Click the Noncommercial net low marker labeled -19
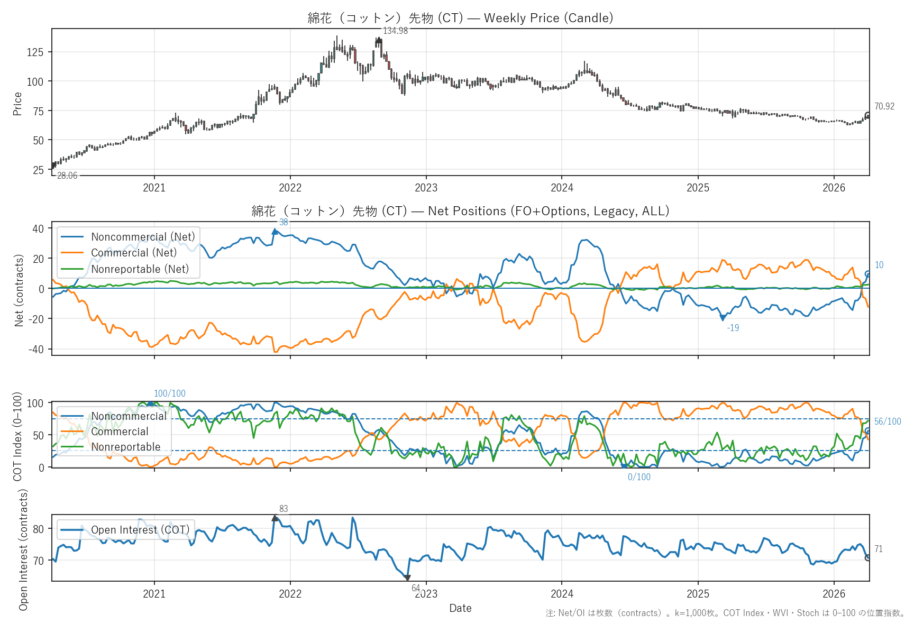 tap(723, 318)
